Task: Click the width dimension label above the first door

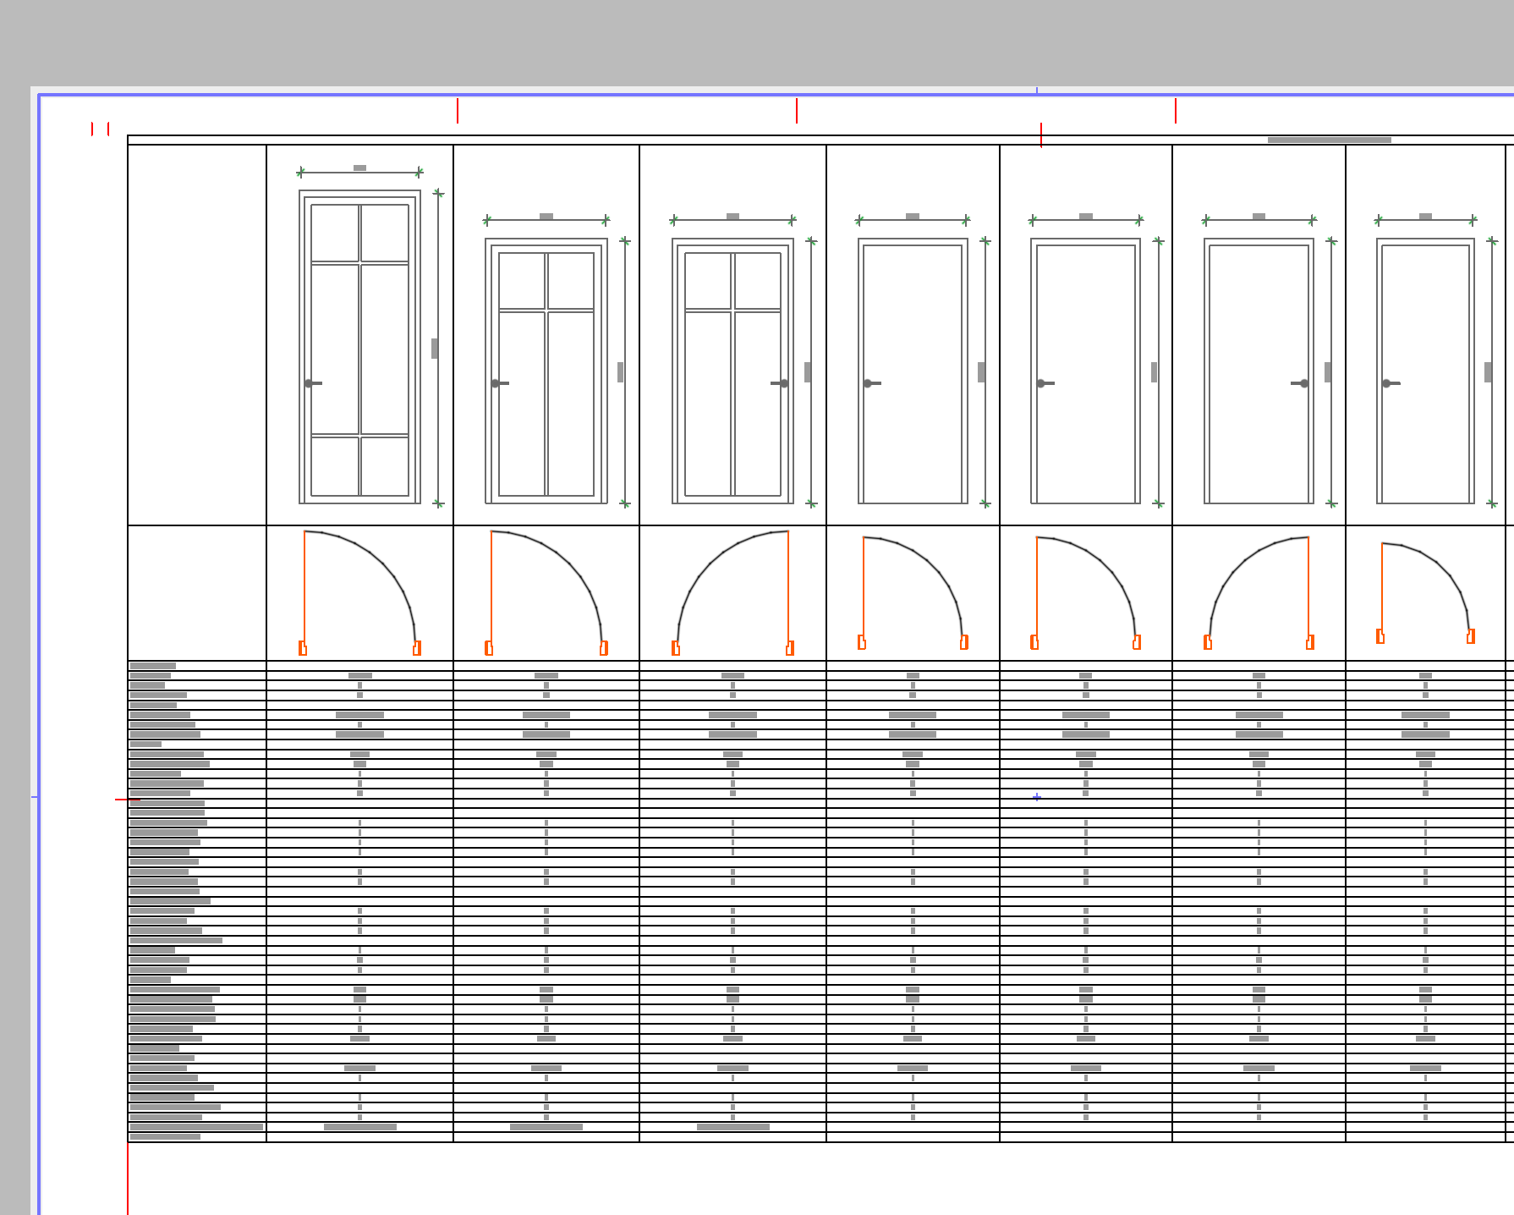Action: click(x=359, y=168)
